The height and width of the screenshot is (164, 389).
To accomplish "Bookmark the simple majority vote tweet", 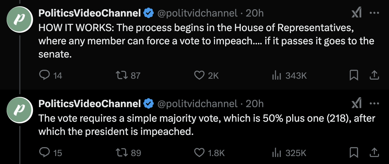I will tap(354, 152).
